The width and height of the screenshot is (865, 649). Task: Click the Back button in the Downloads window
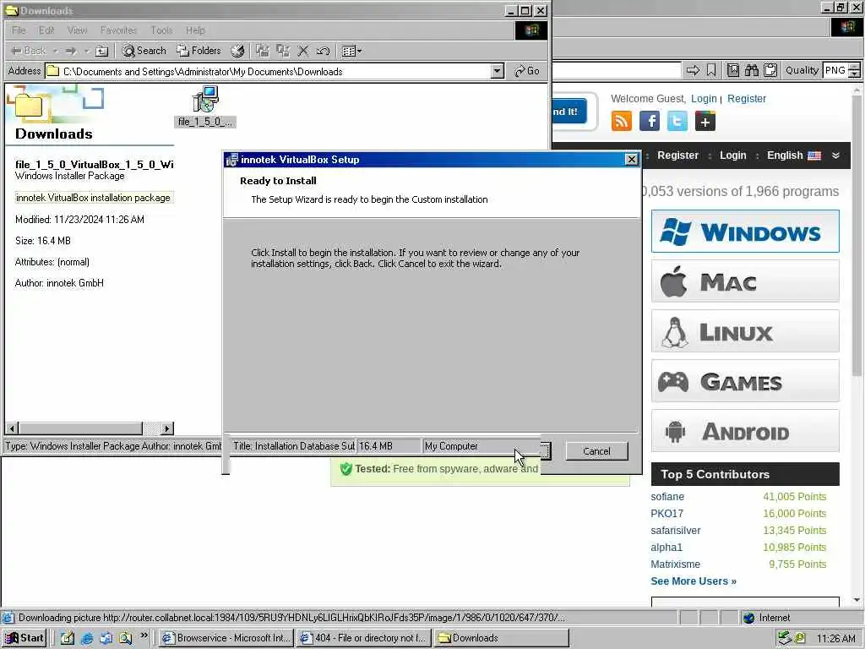tap(28, 51)
